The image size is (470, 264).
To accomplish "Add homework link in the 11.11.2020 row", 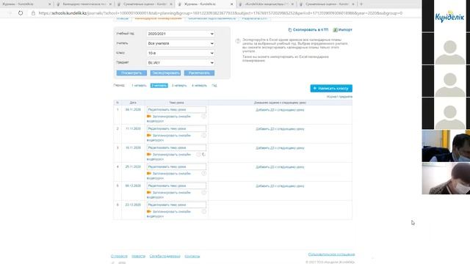I will [280, 129].
